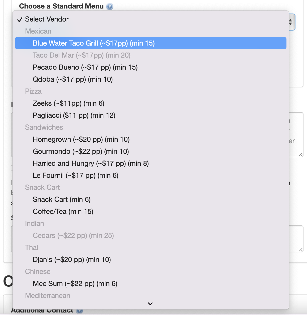Screen dimensions: 307x315
Task: Click the dropdown stepper arrows at top right
Action: coord(290,22)
